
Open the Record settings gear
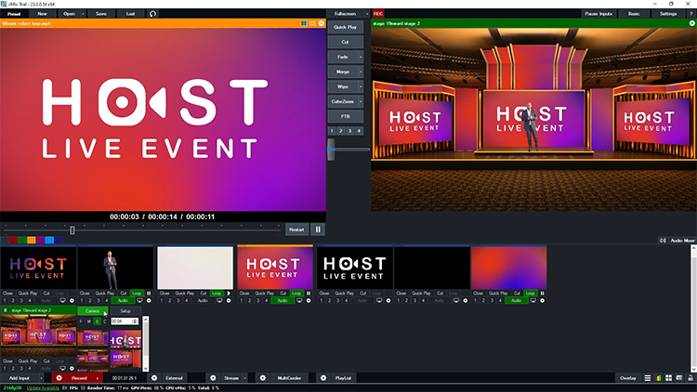59,378
